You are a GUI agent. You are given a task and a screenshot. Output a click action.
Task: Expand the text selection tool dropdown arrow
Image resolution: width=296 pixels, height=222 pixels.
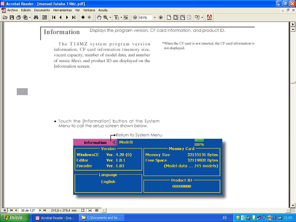121,18
